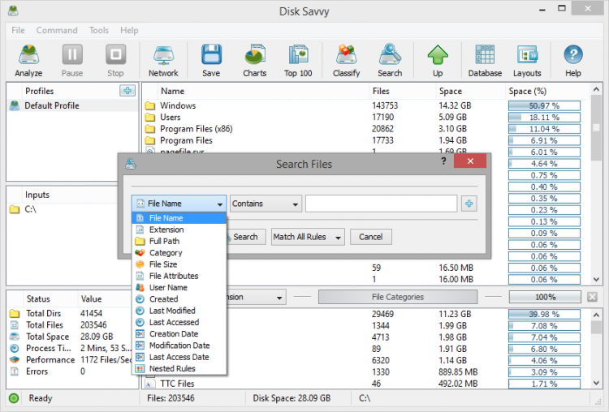The image size is (609, 412).
Task: Choose Category from the dropdown list
Action: [179, 253]
